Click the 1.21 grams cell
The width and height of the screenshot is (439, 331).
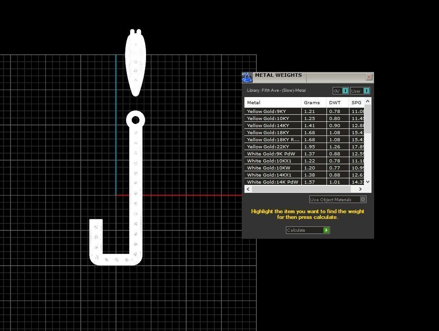pos(314,111)
